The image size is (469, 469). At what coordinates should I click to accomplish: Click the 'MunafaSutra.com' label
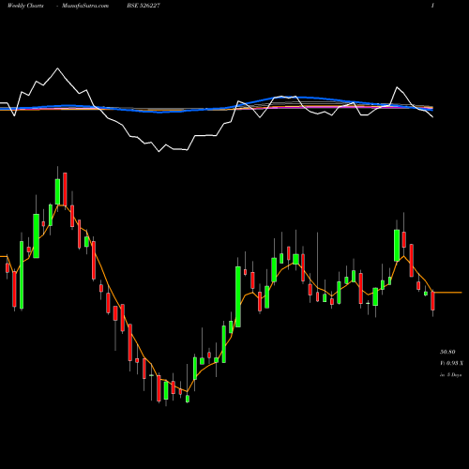tap(85, 6)
